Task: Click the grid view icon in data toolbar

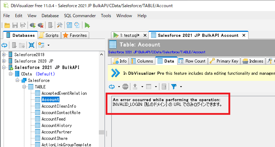Action: (149, 87)
